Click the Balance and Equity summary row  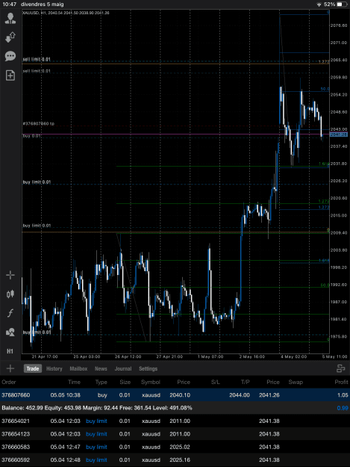click(175, 408)
